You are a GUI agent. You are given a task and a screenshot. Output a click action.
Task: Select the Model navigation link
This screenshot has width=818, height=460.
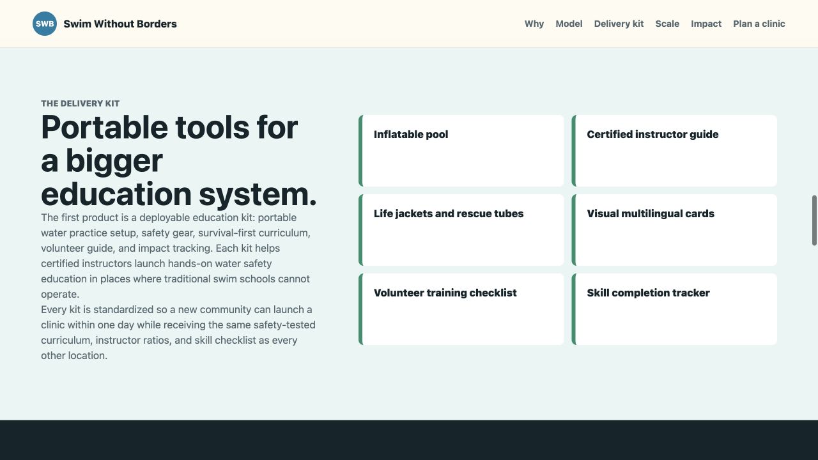(x=569, y=24)
